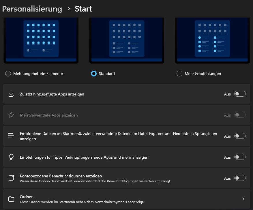
Task: Click the download icon for recently added apps
Action: pyautogui.click(x=11, y=94)
